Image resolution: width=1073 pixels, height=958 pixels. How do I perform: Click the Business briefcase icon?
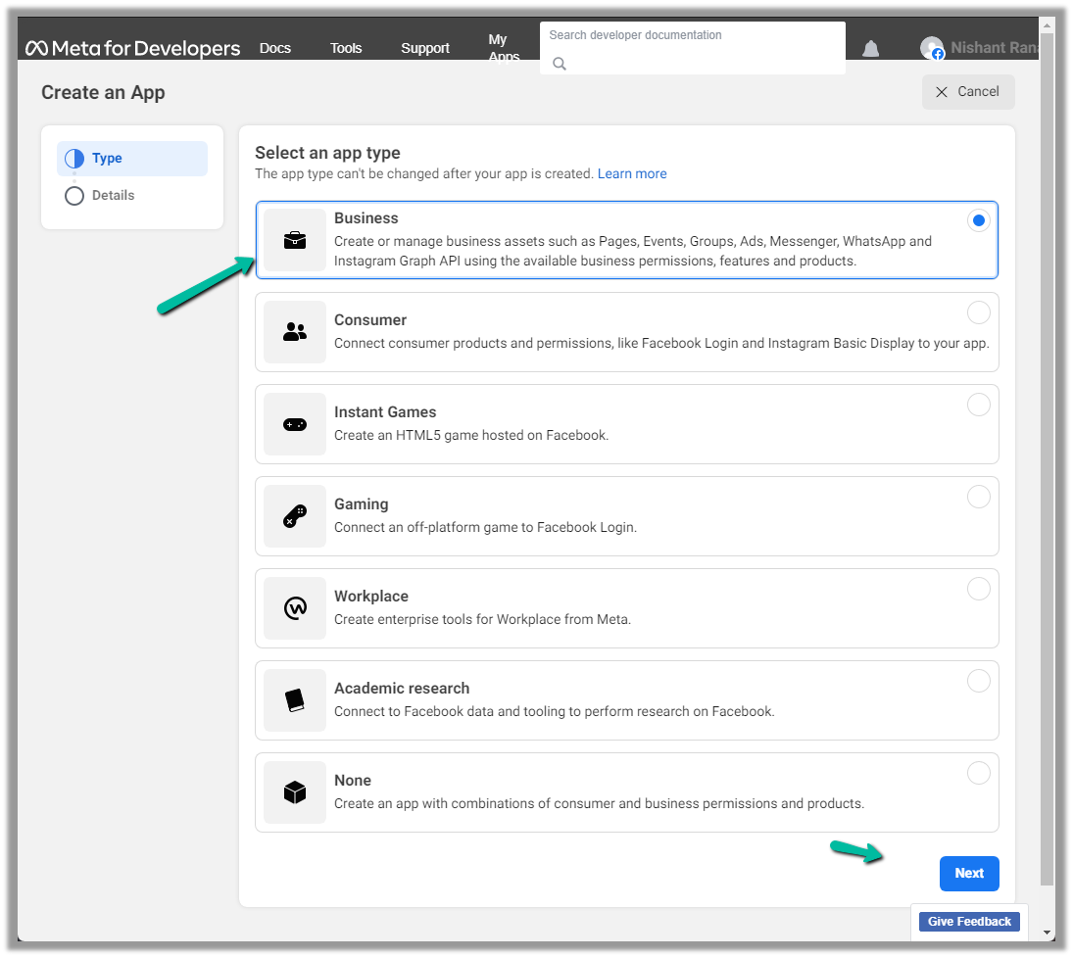point(295,240)
